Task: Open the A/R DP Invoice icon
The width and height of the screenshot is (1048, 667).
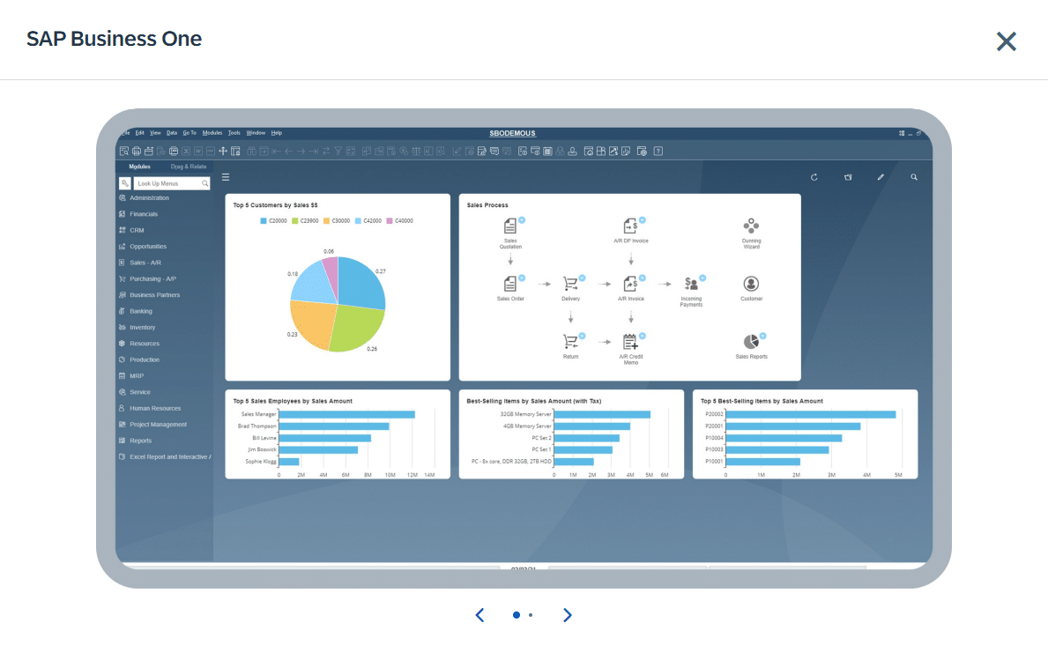Action: click(x=630, y=226)
